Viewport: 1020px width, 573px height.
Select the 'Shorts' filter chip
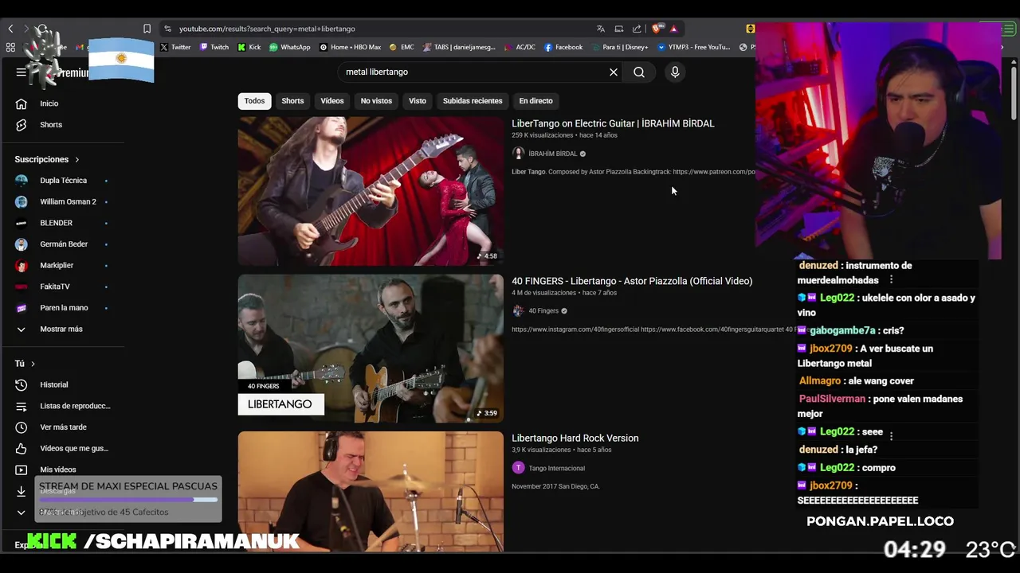(x=292, y=101)
